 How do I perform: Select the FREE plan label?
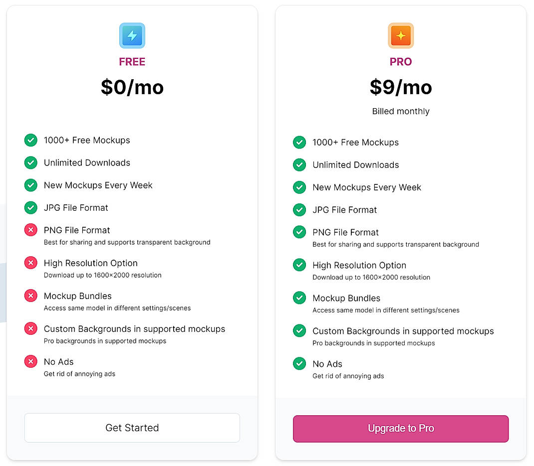pos(132,61)
